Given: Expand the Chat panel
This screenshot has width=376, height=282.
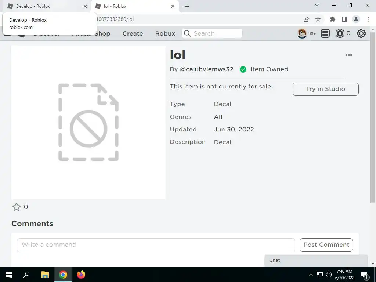Looking at the screenshot, I should (x=316, y=260).
